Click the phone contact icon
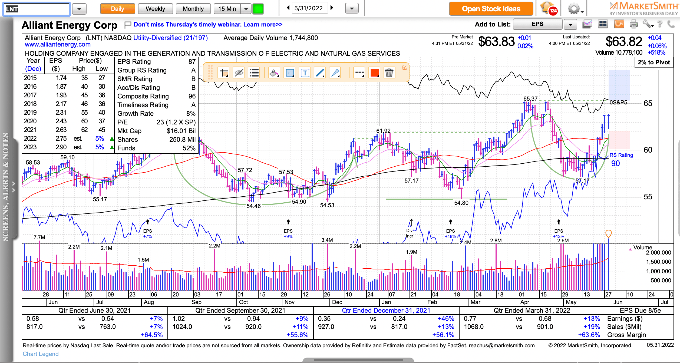680x363 pixels. (671, 24)
